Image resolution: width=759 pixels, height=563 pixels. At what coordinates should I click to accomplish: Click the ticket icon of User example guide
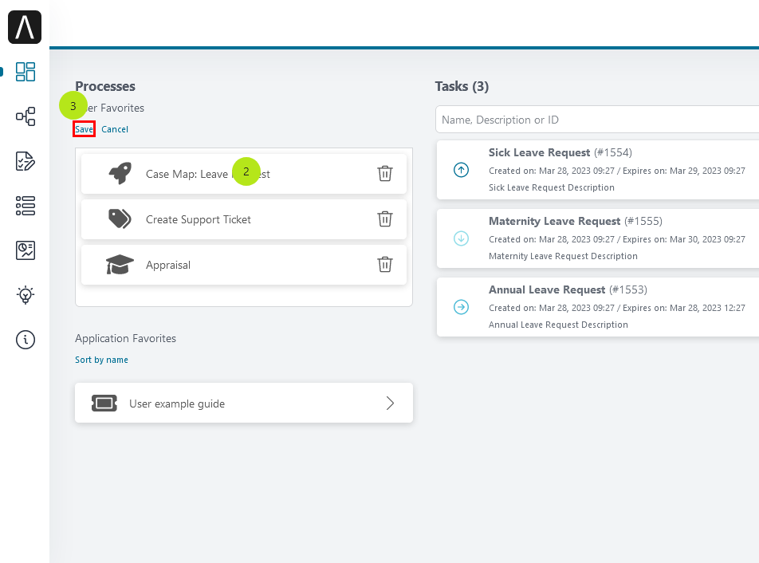pos(104,403)
